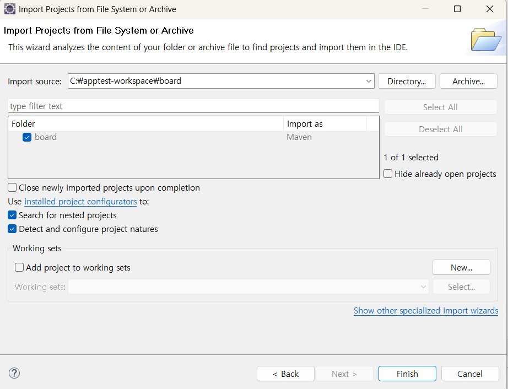Select the board row in folder list

coord(46,137)
